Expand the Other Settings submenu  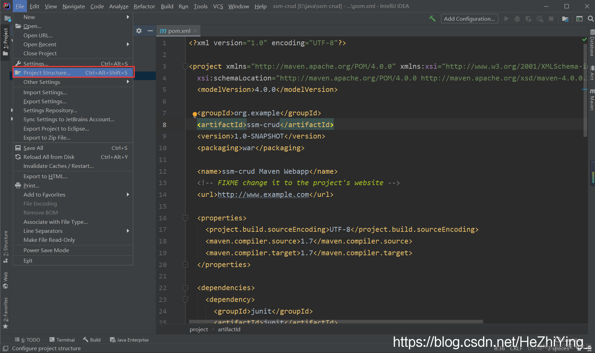(x=73, y=82)
